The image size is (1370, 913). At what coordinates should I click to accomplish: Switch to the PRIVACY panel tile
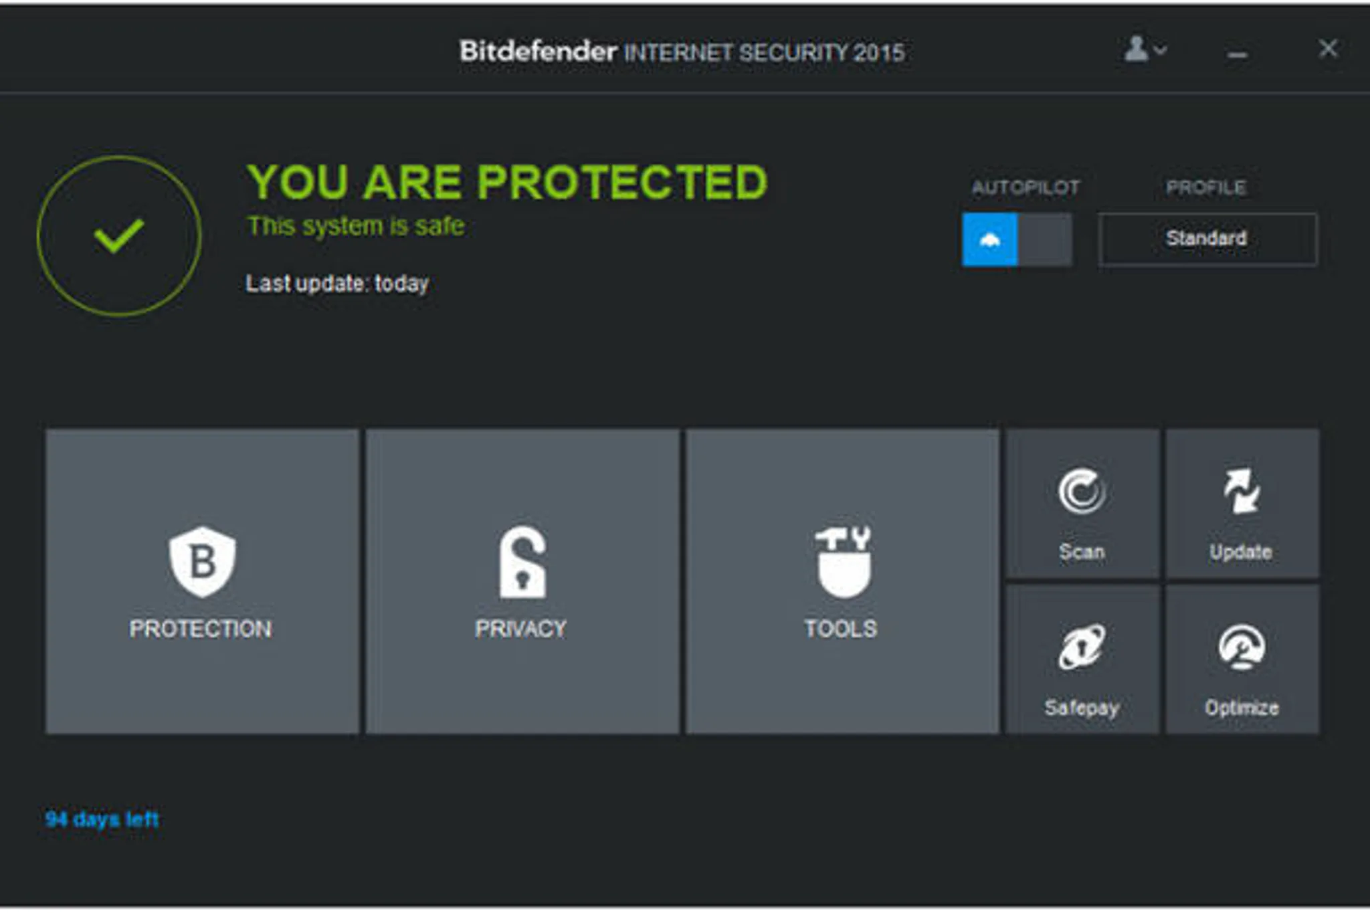coord(522,581)
